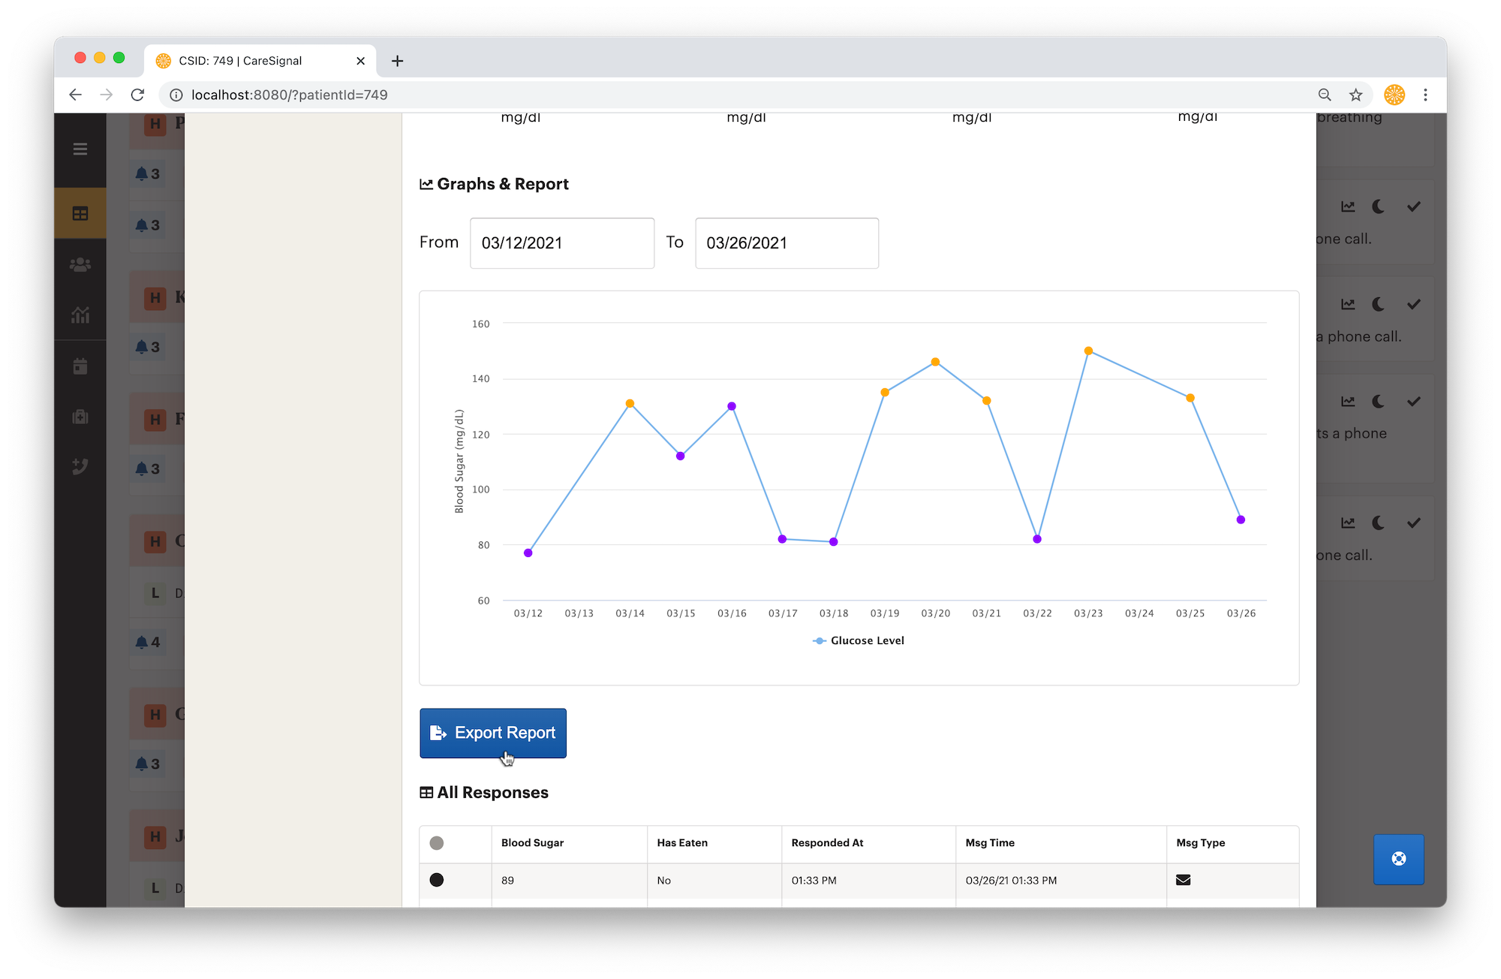This screenshot has height=979, width=1501.
Task: Click the blue help lifebuoy button
Action: 1398,859
